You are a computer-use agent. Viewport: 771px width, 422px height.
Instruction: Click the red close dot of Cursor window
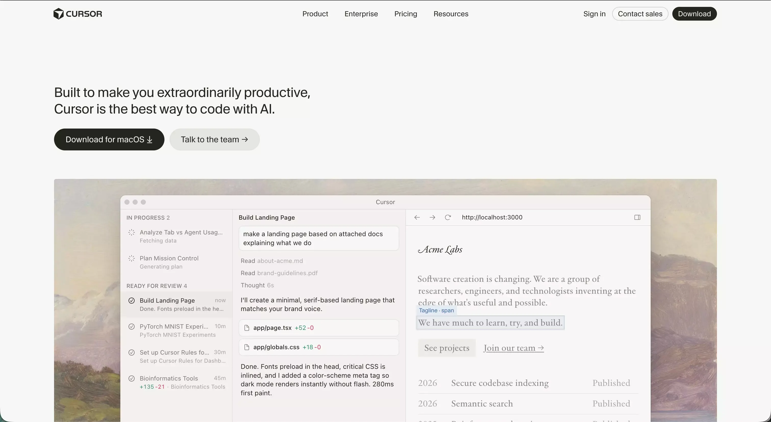(x=127, y=202)
